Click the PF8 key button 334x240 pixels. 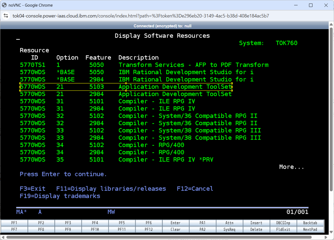[x=41, y=229]
